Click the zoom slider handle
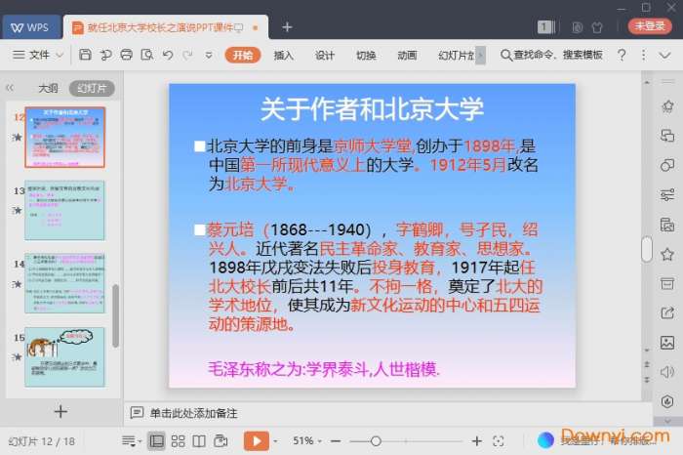 376,441
